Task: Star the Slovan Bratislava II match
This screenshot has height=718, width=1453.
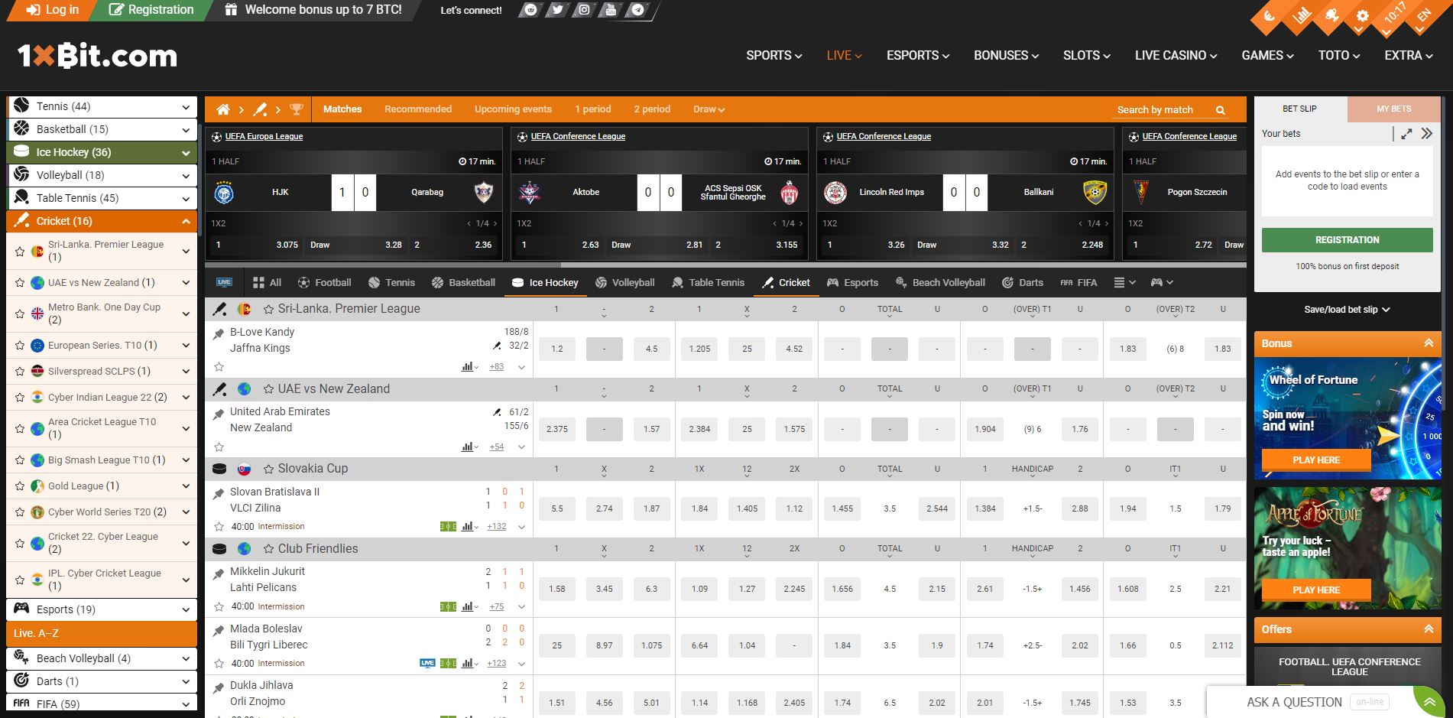Action: tap(219, 526)
